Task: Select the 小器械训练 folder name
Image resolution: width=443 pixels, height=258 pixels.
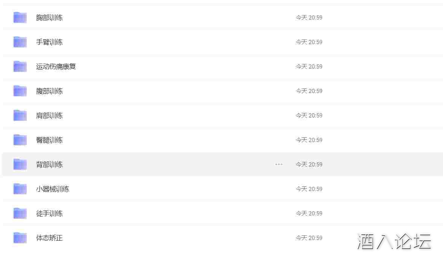Action: point(53,189)
